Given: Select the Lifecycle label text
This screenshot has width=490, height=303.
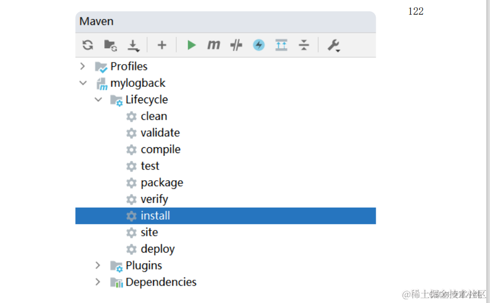Looking at the screenshot, I should [147, 100].
